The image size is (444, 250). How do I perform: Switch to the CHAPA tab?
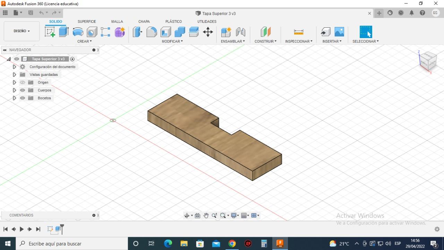tap(144, 21)
